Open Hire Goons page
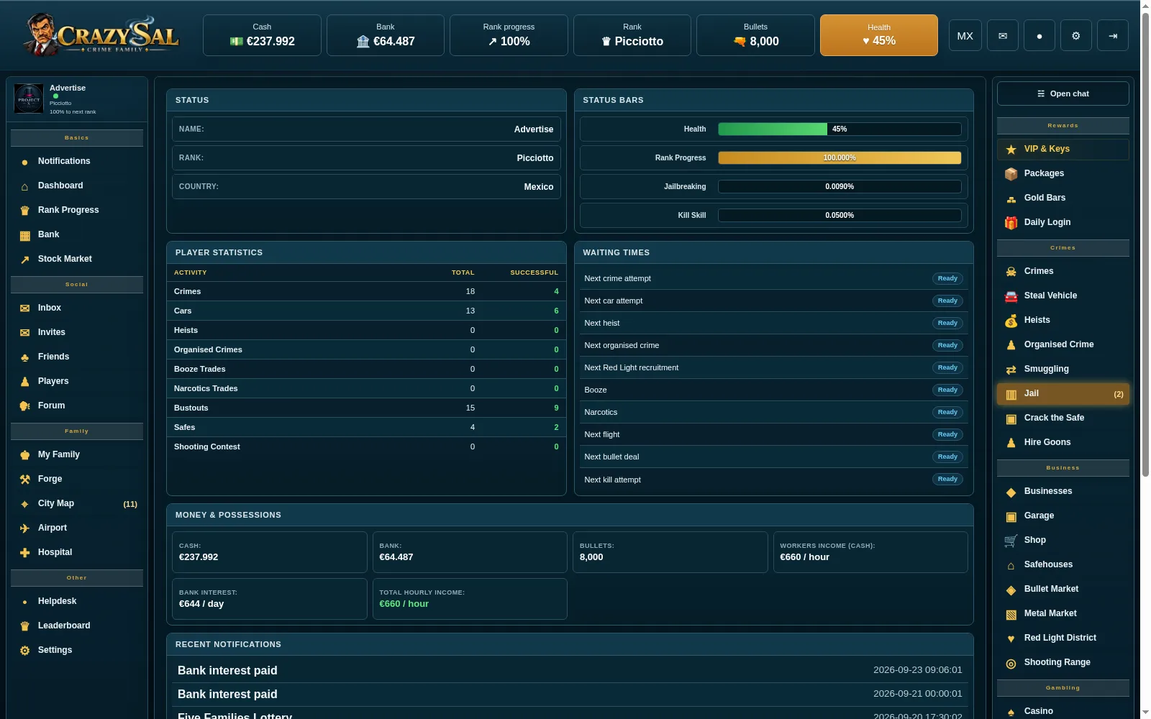This screenshot has height=719, width=1151. click(x=1063, y=442)
